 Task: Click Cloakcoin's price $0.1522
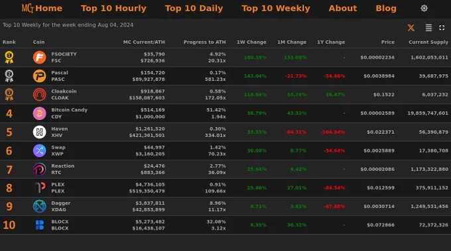coord(384,95)
